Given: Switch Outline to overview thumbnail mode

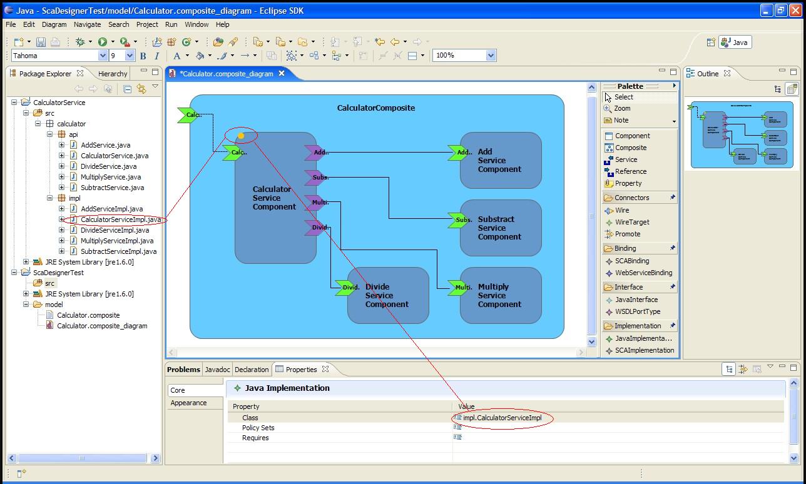Looking at the screenshot, I should click(792, 89).
